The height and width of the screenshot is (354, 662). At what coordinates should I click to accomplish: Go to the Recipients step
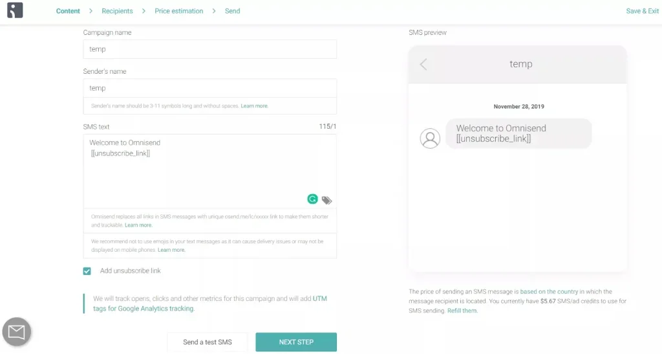(x=117, y=11)
